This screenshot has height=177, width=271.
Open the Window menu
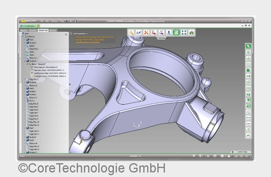click(x=54, y=21)
